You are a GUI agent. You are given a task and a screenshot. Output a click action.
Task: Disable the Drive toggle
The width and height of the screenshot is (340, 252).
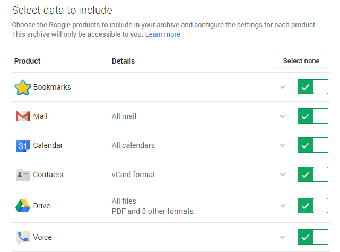click(312, 206)
